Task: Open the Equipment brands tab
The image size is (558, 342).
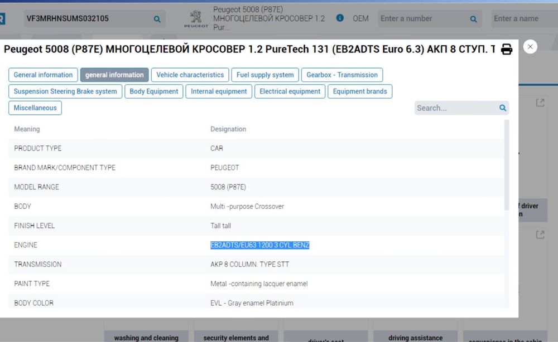Action: (360, 91)
